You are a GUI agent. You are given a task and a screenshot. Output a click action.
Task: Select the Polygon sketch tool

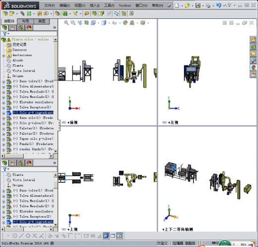point(28,236)
